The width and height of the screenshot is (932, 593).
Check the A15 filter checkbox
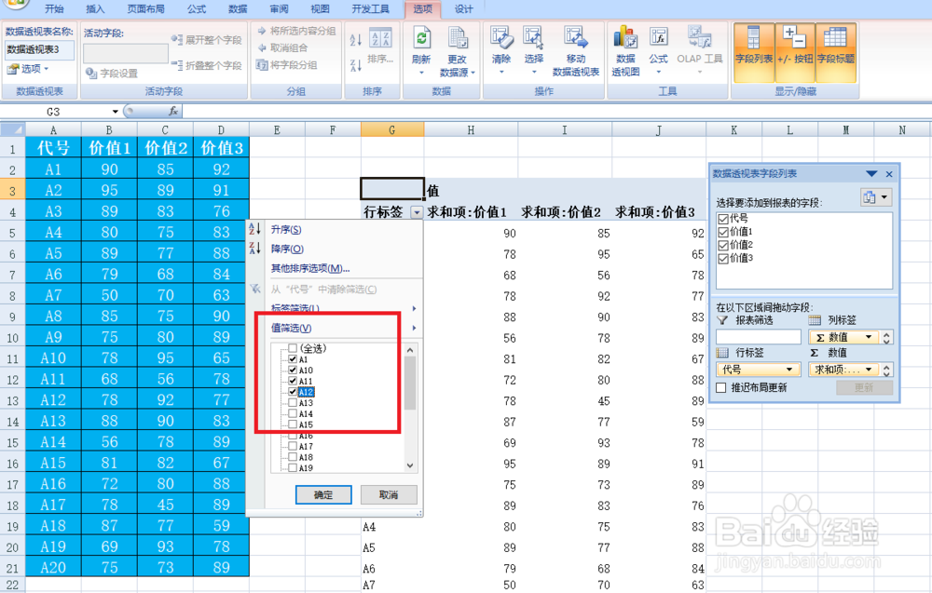pyautogui.click(x=293, y=424)
